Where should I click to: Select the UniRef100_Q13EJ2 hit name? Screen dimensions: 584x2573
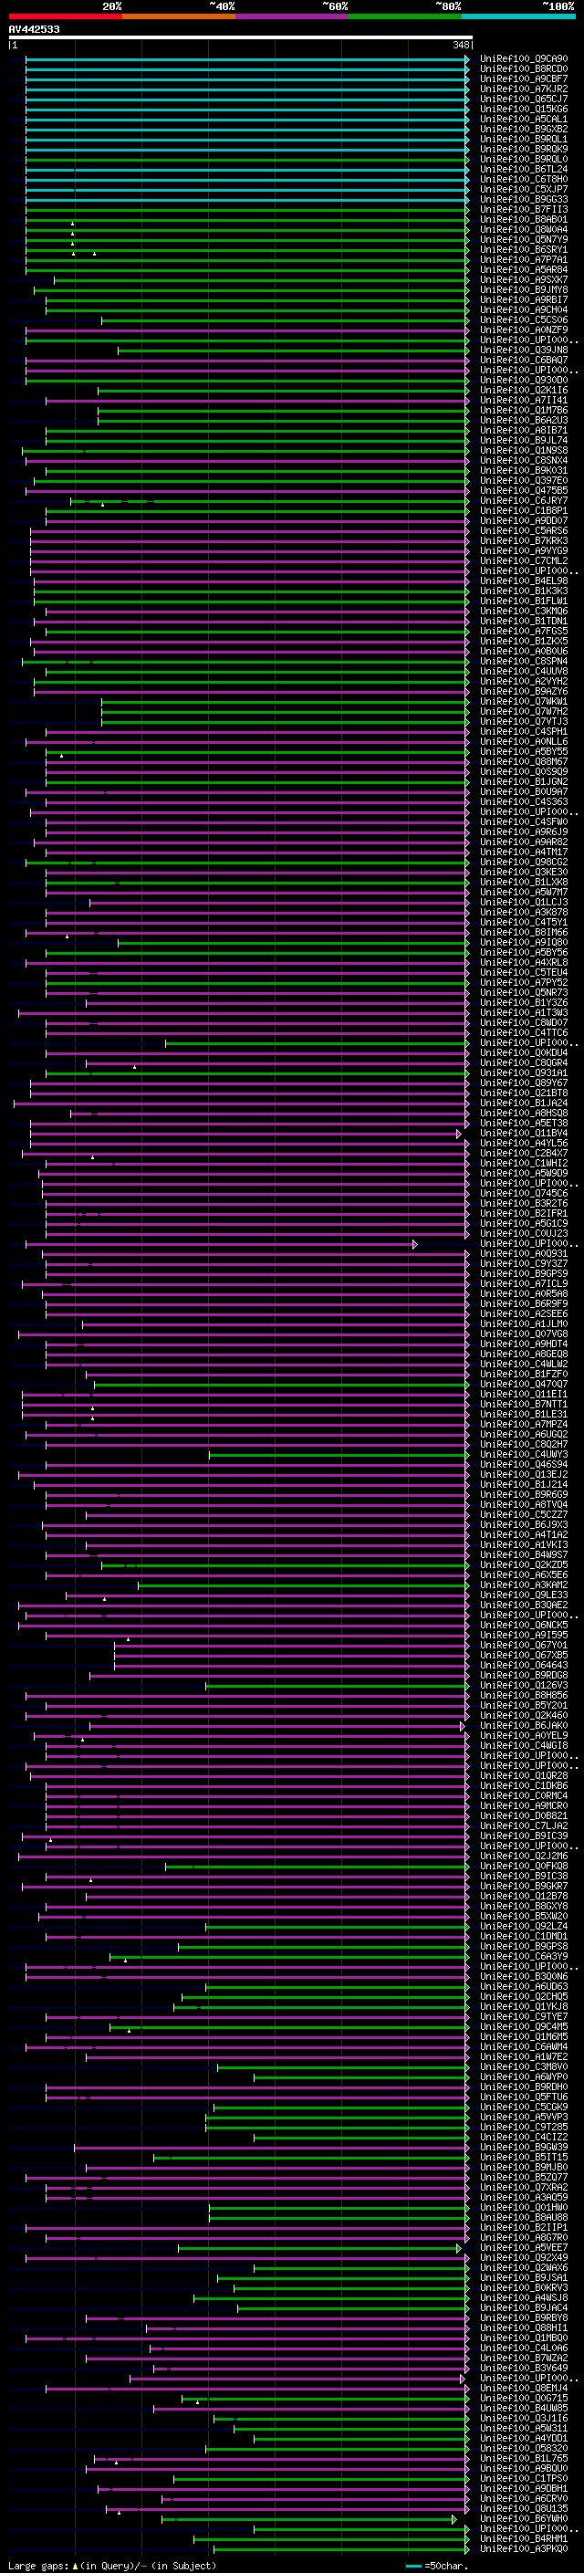[x=524, y=1475]
